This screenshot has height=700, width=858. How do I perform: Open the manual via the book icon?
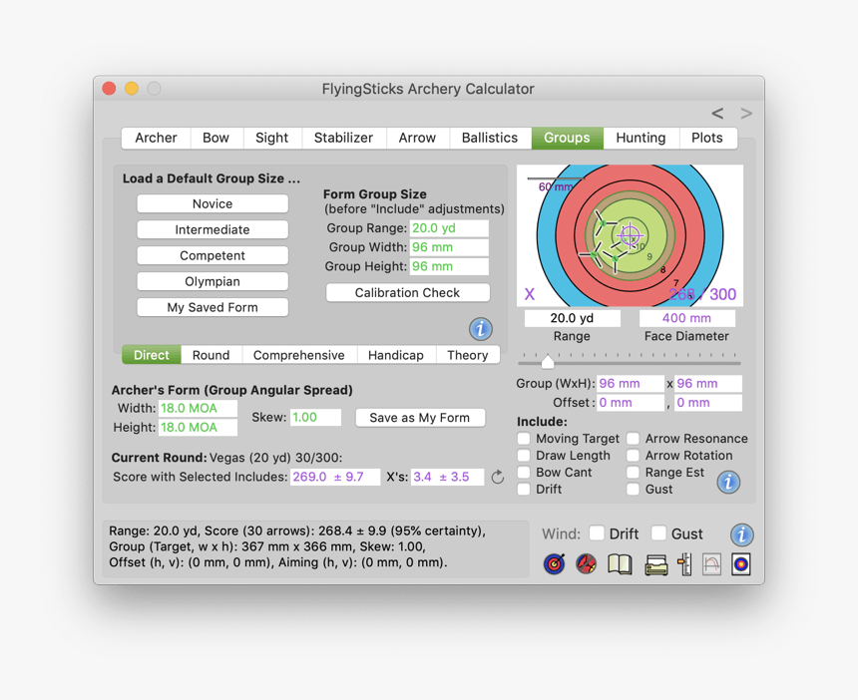coord(619,563)
